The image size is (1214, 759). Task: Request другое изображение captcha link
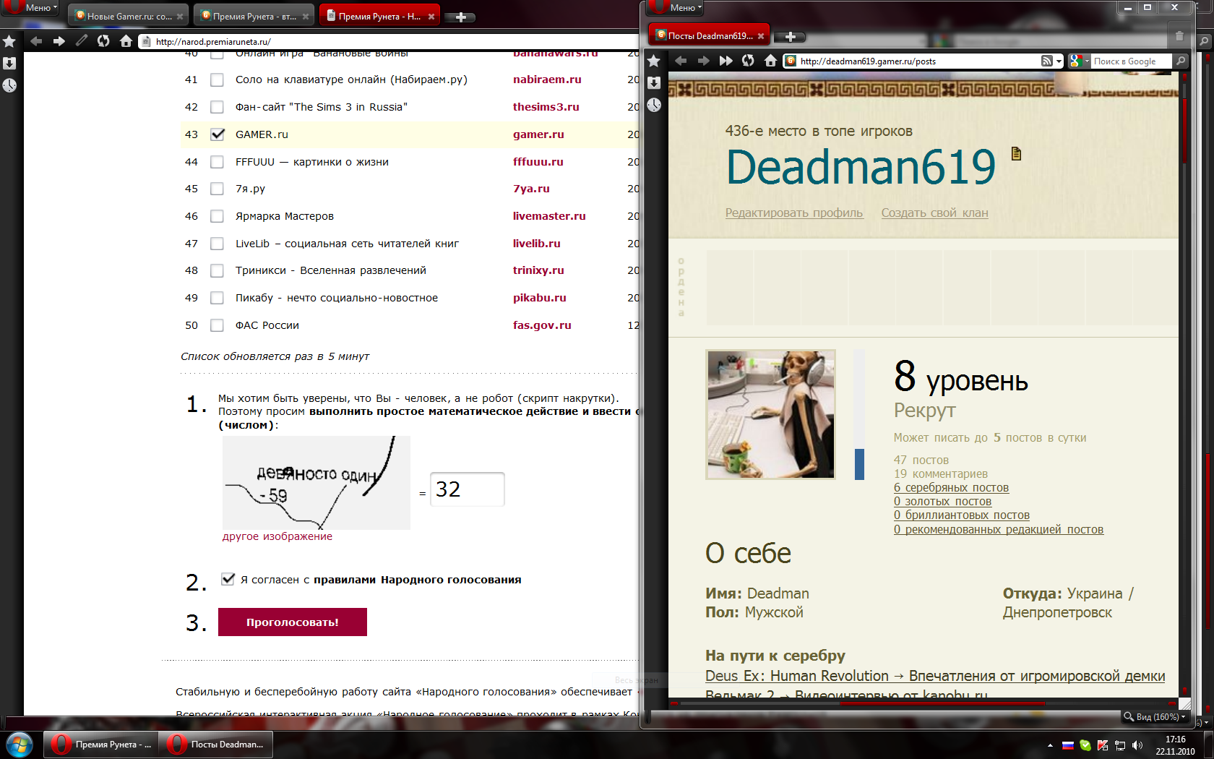(x=277, y=536)
